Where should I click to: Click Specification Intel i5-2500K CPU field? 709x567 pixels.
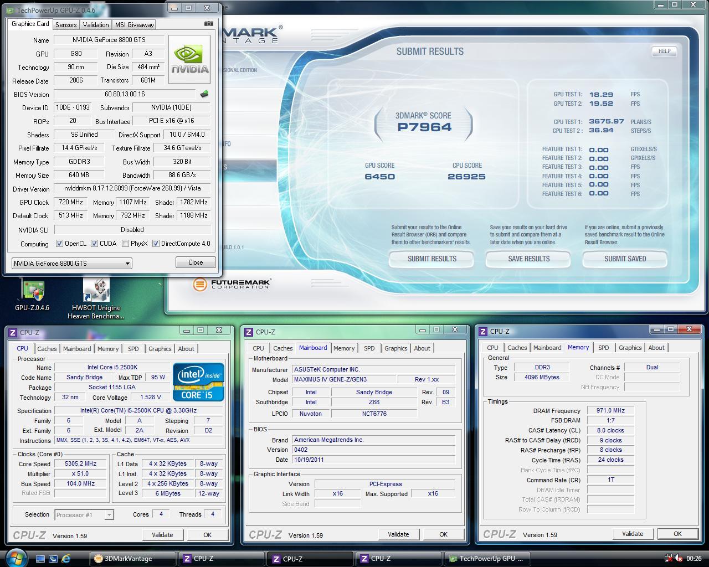138,411
